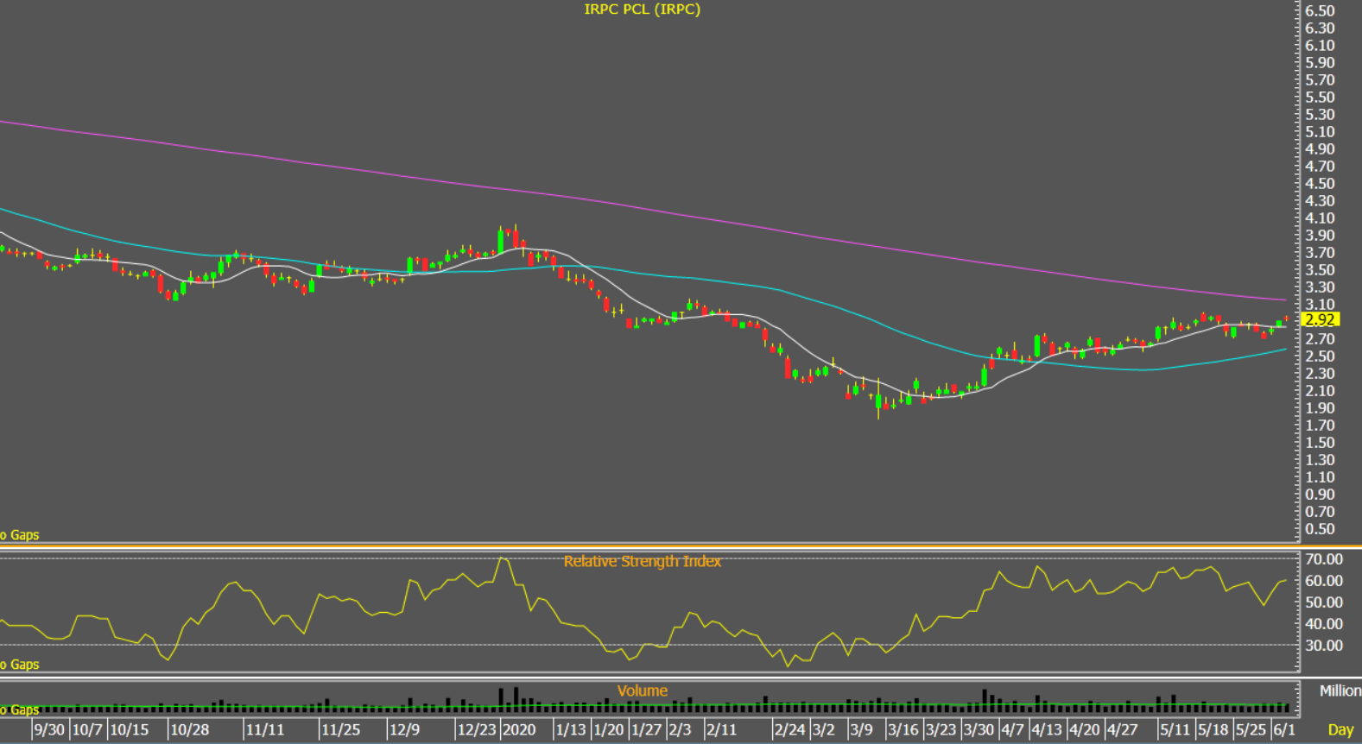Click the Volume pane label
Screen dimensions: 1362x744
[642, 690]
